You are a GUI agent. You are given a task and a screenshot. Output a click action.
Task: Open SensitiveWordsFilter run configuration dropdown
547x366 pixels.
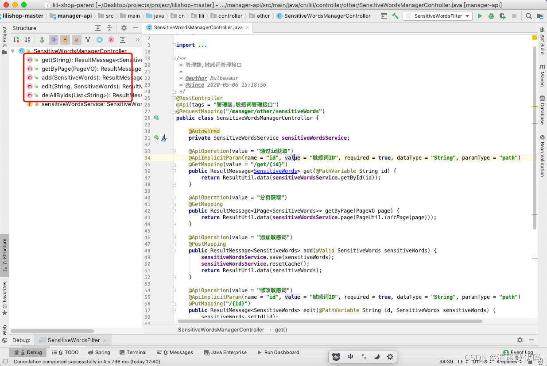click(x=437, y=16)
